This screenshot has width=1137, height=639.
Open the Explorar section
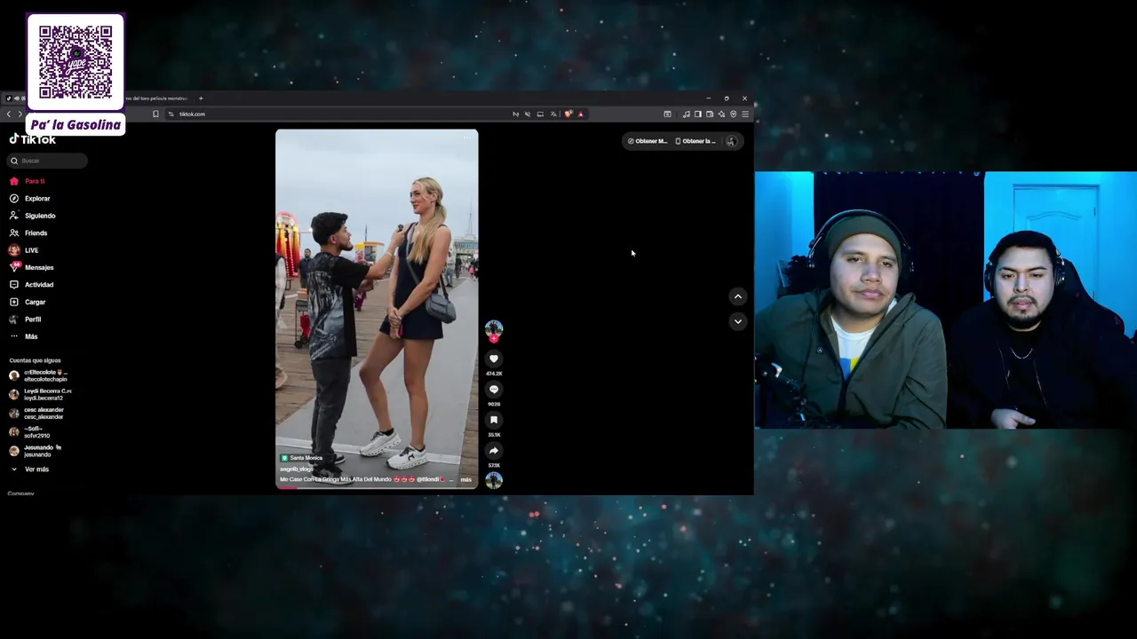point(29,199)
